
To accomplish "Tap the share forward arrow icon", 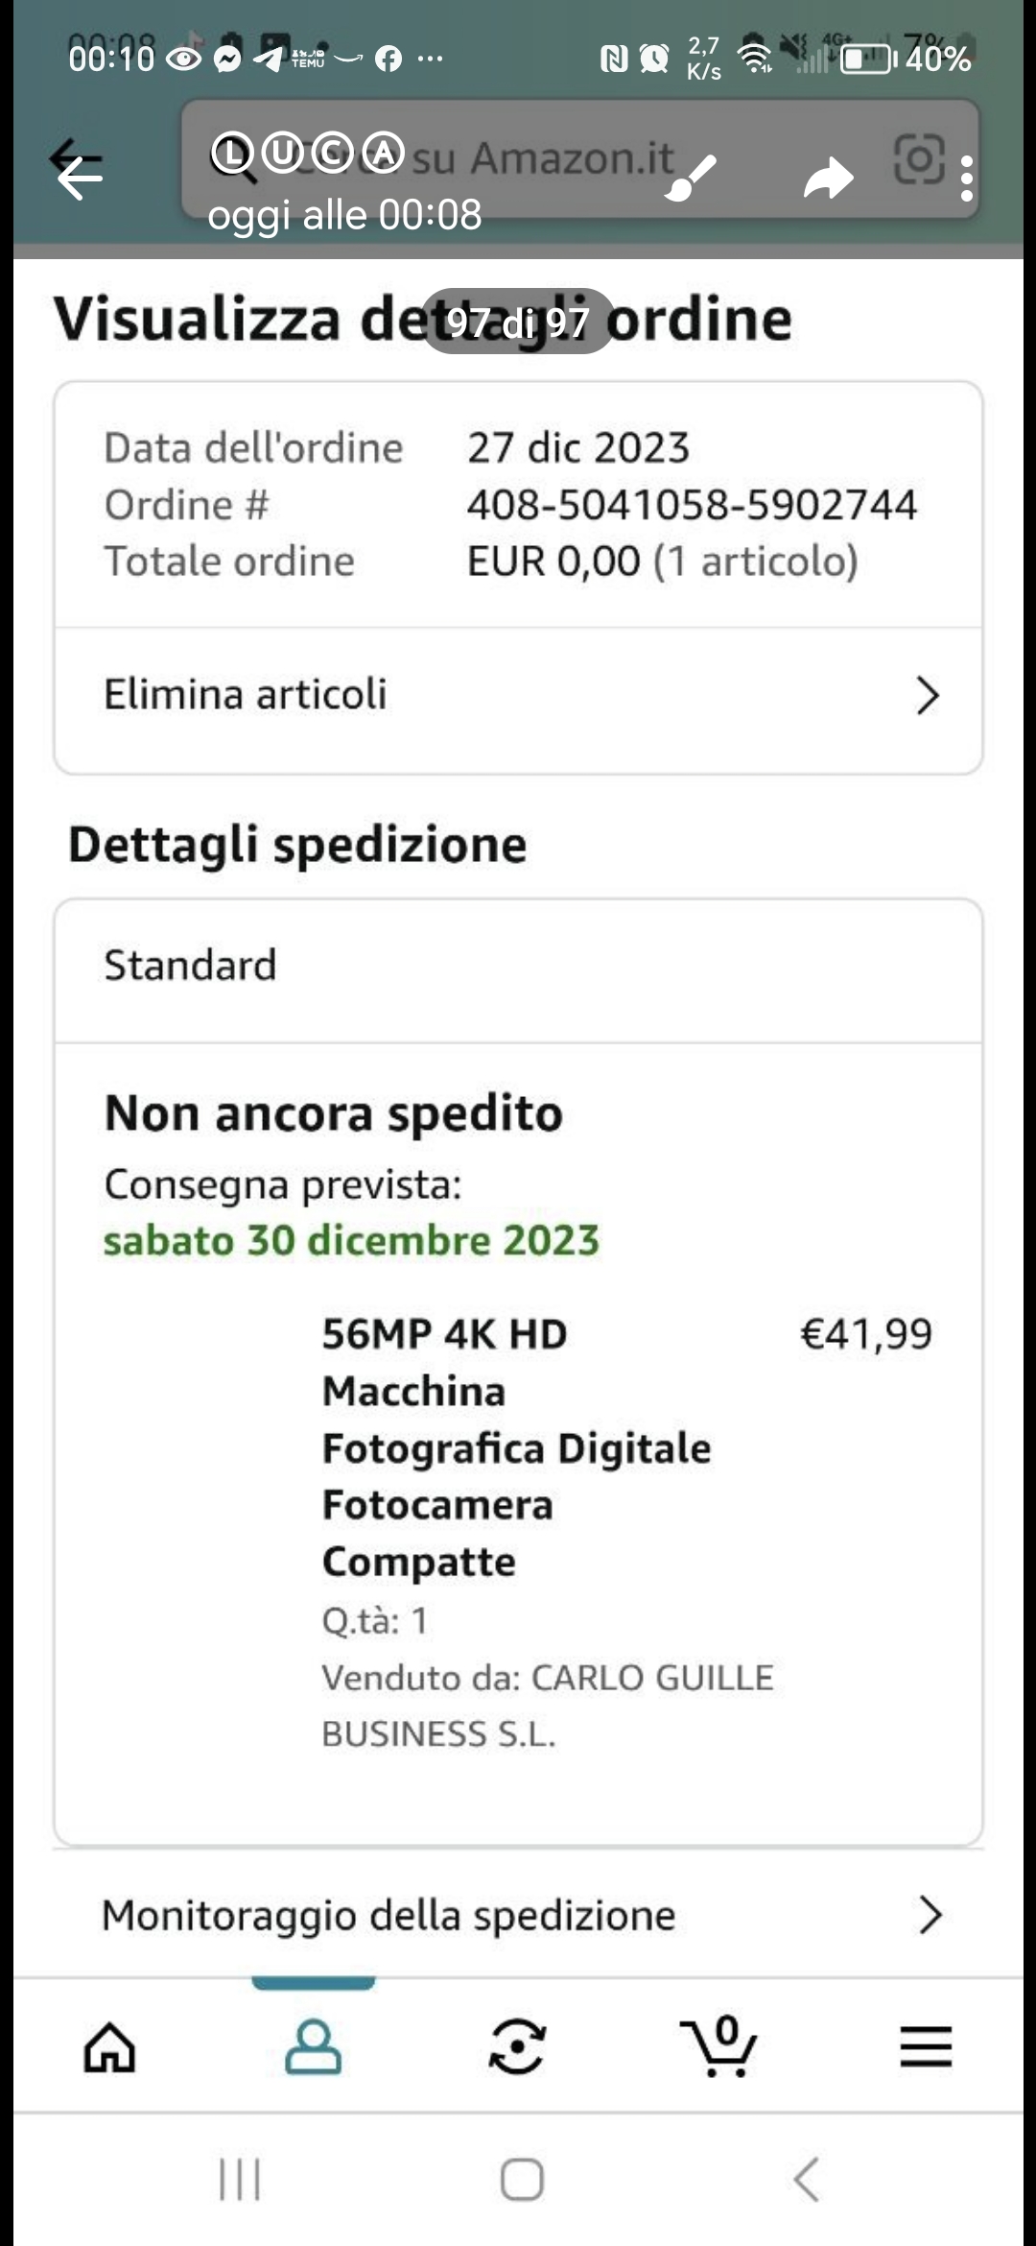I will (x=828, y=178).
